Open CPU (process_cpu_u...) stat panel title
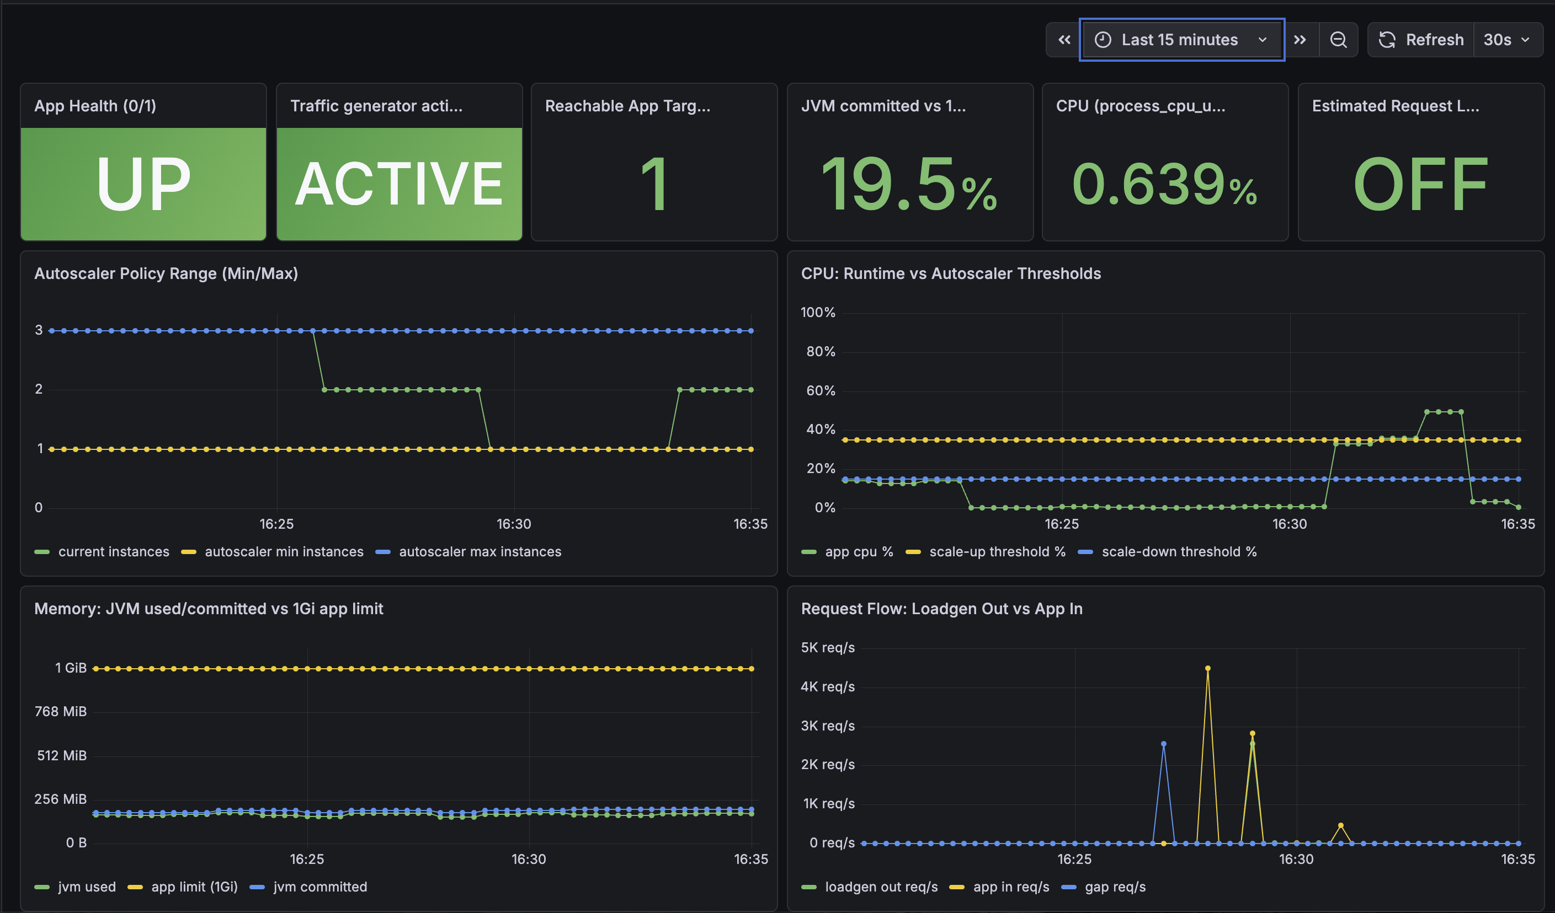This screenshot has width=1555, height=913. (1141, 106)
